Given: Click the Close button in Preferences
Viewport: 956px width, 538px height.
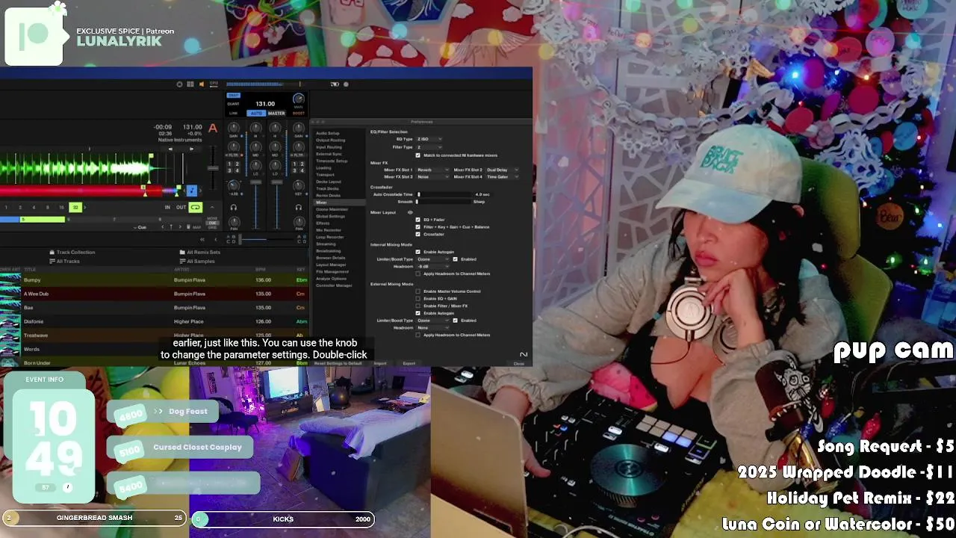Looking at the screenshot, I should [x=518, y=364].
